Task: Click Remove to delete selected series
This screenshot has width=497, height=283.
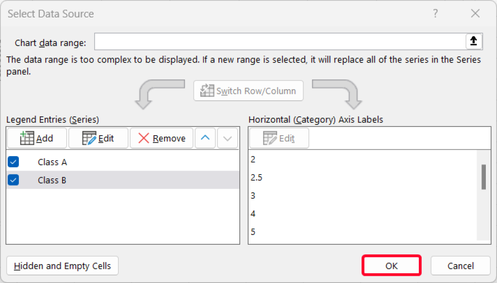Action: coord(161,138)
